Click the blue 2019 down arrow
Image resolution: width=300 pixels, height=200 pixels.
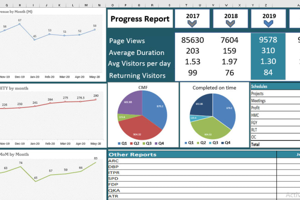point(268,24)
